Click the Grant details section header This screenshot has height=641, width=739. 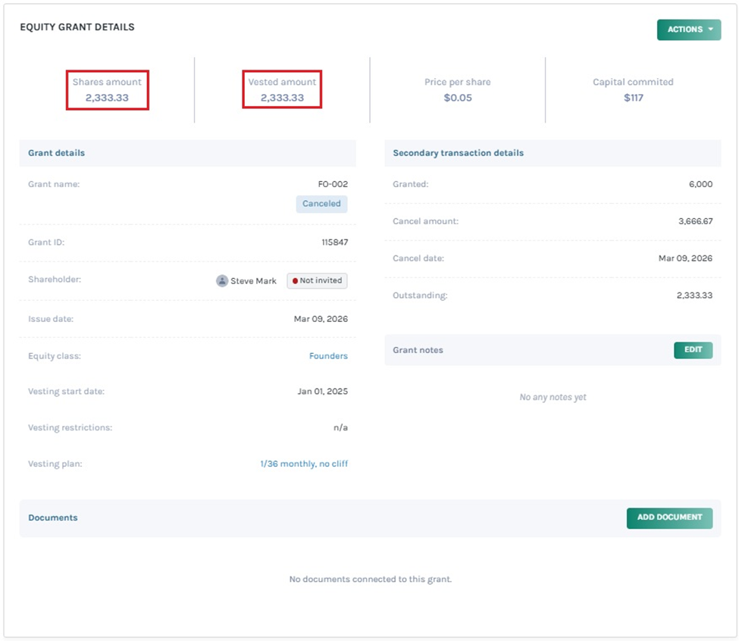[57, 153]
